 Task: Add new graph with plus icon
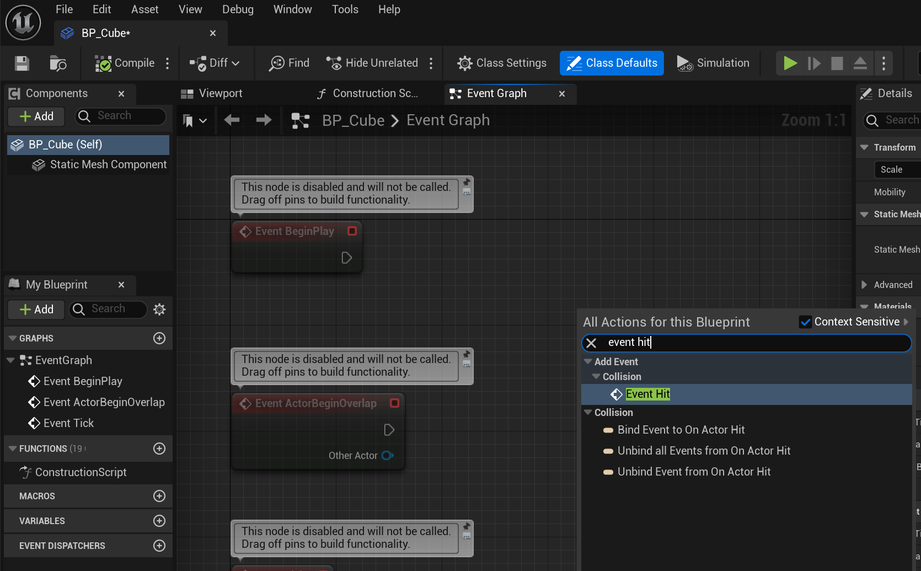point(159,338)
